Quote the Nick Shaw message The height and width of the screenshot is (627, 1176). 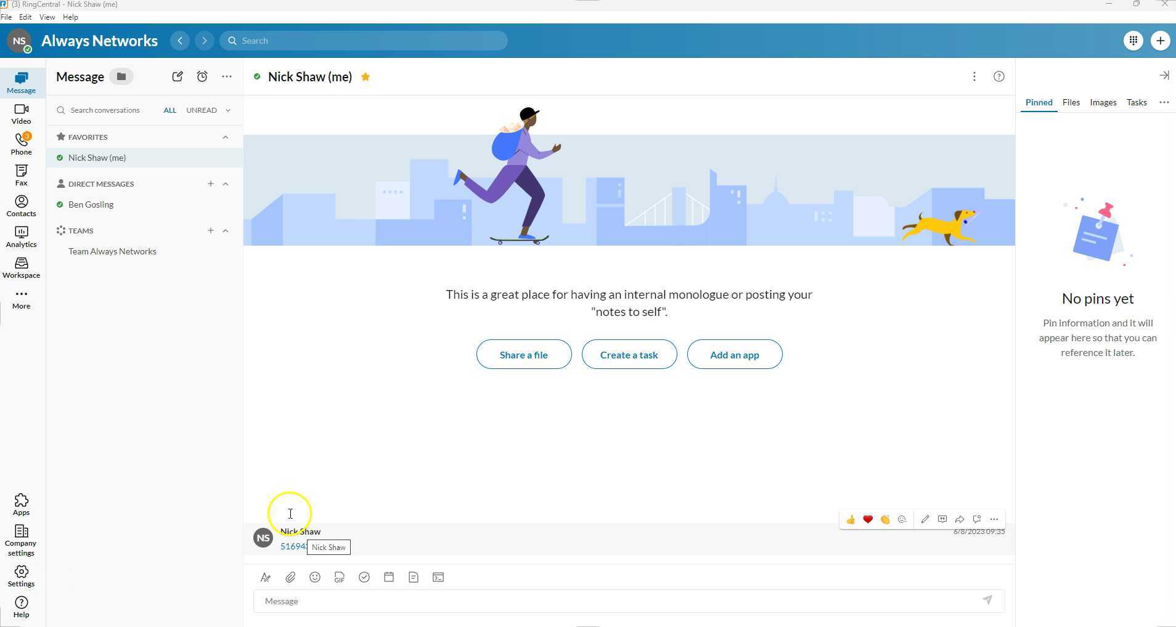(942, 519)
